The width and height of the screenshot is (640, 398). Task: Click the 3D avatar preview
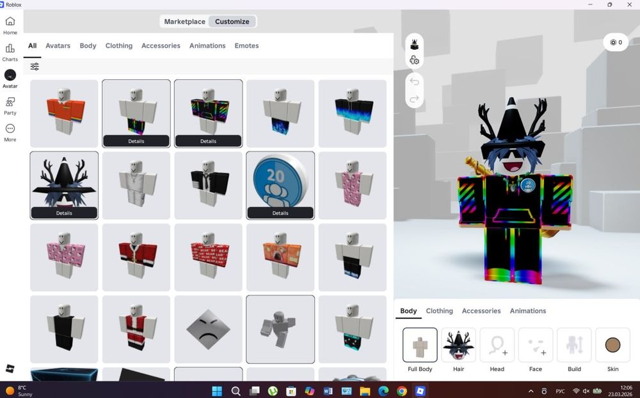(x=513, y=192)
